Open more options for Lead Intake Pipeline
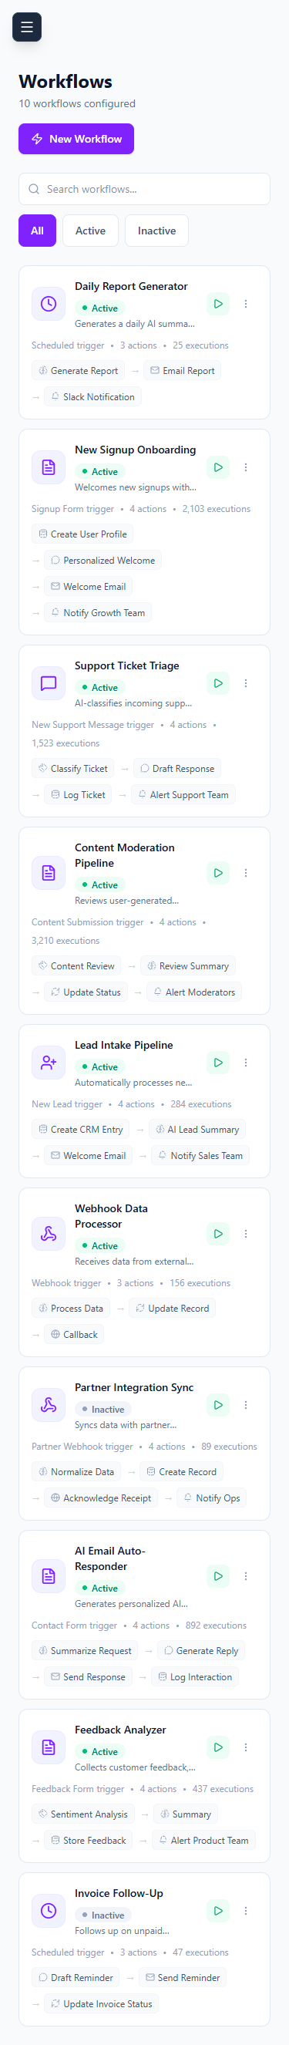 245,1063
